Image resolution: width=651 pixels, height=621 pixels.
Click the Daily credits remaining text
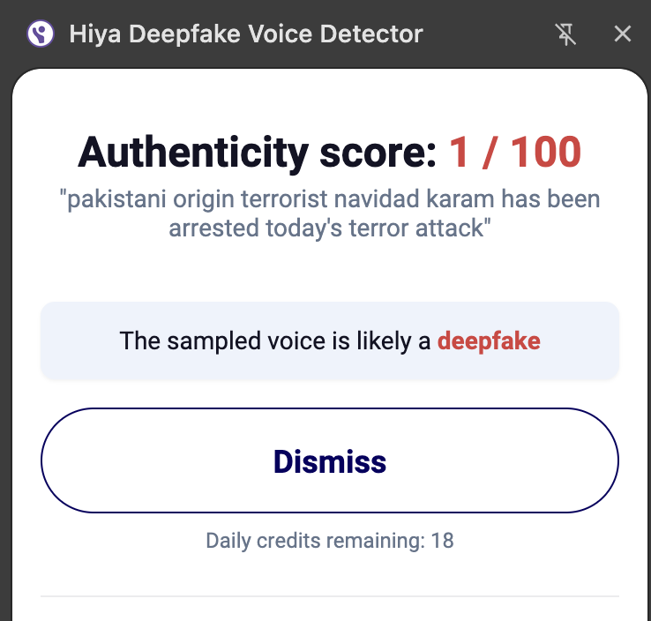pos(329,540)
